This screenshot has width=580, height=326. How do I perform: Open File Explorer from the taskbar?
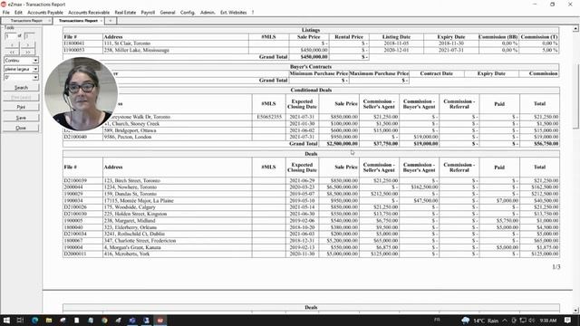(49, 320)
